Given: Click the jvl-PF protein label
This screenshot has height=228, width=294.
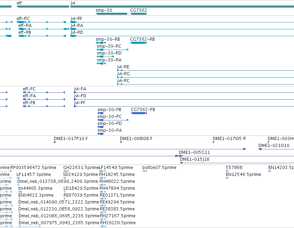Looking at the screenshot, I should tap(80, 103).
